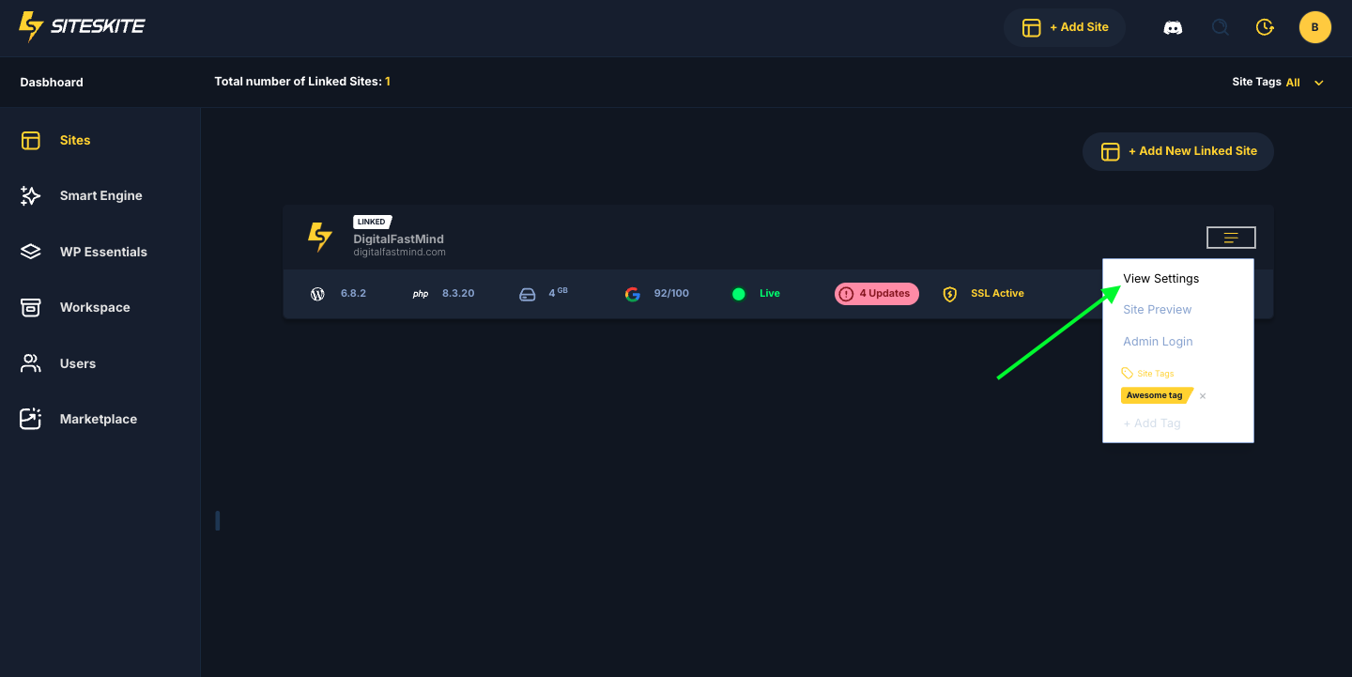Click the Discord icon in header

pos(1173,27)
